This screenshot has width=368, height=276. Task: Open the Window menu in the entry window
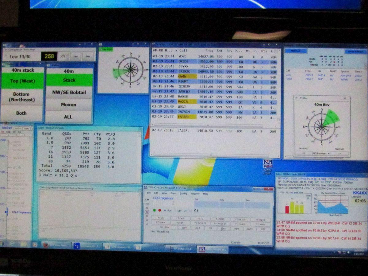click(195, 194)
